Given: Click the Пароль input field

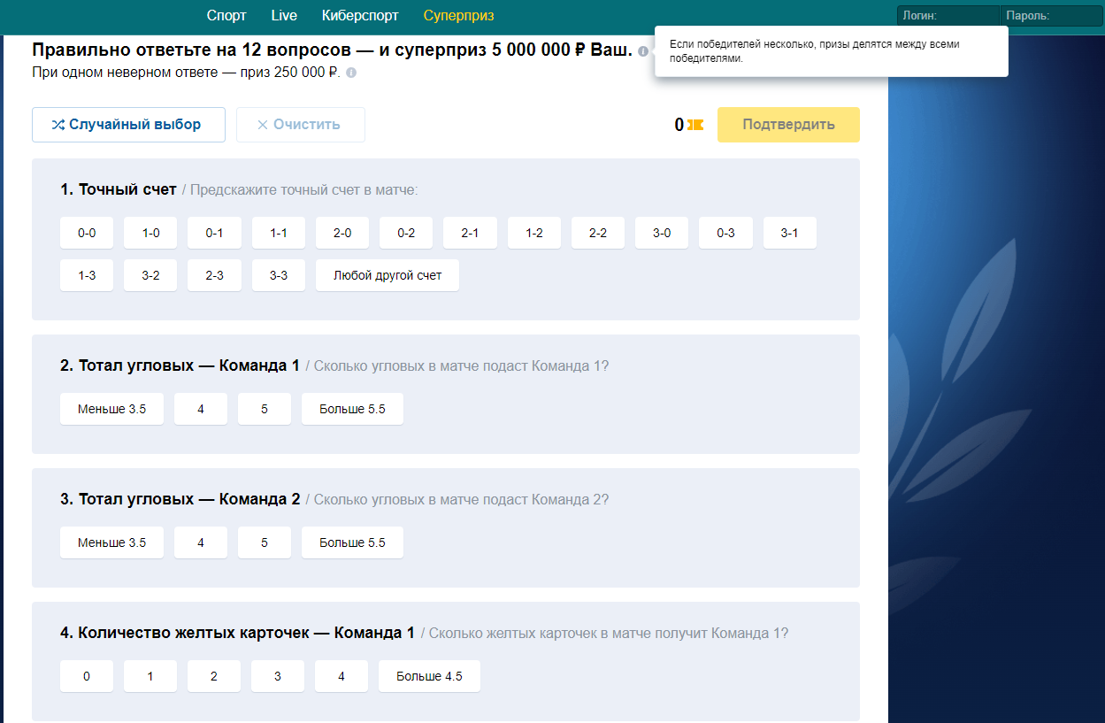Looking at the screenshot, I should [1052, 16].
